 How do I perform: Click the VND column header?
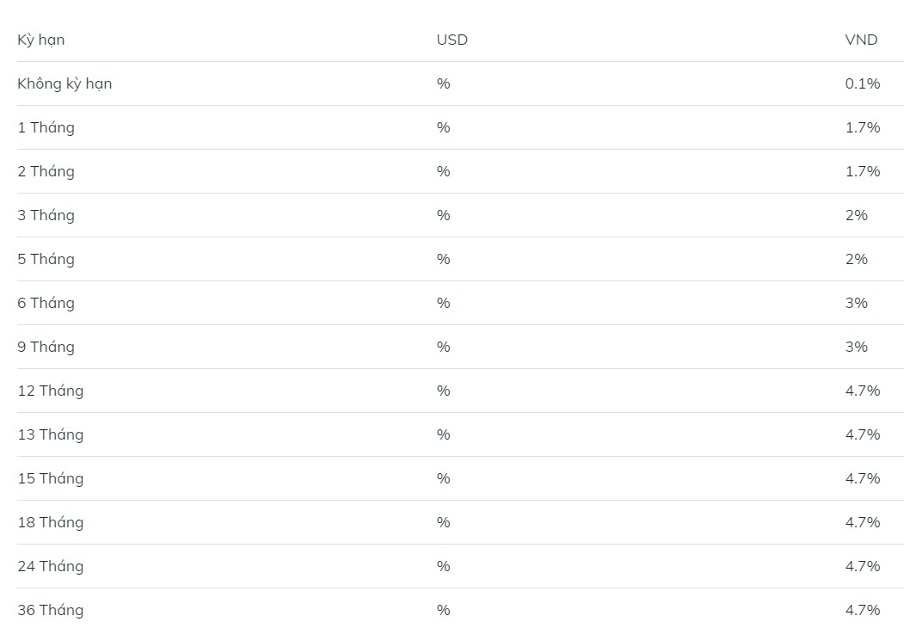pos(861,40)
